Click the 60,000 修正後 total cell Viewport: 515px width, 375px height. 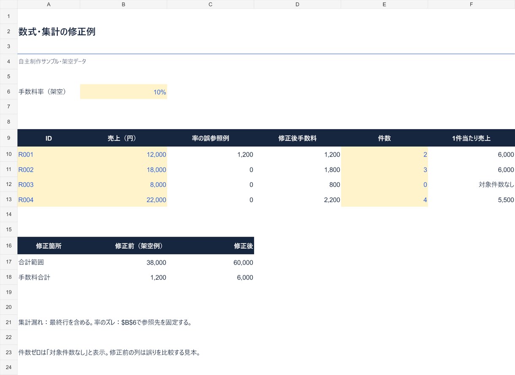[210, 262]
